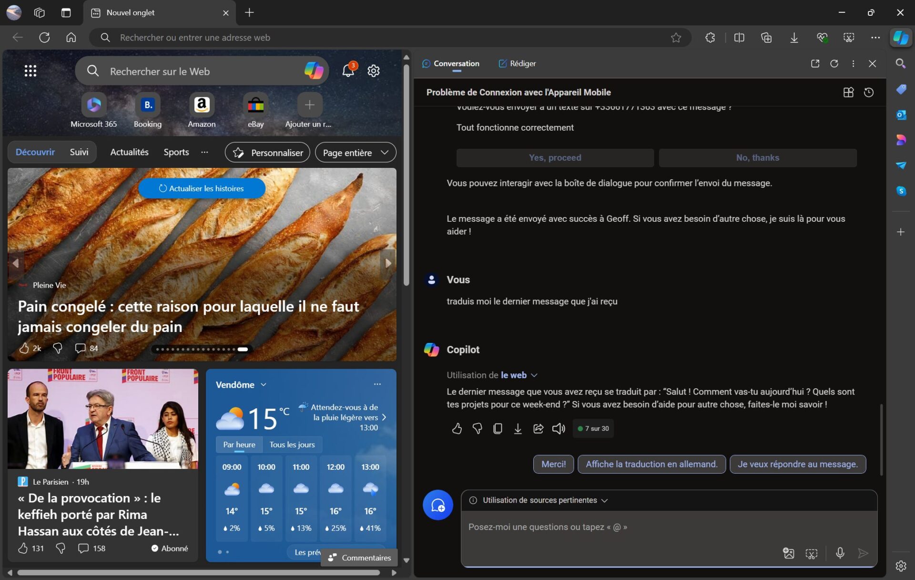Image resolution: width=915 pixels, height=580 pixels.
Task: Copy the Copilot response
Action: point(498,428)
